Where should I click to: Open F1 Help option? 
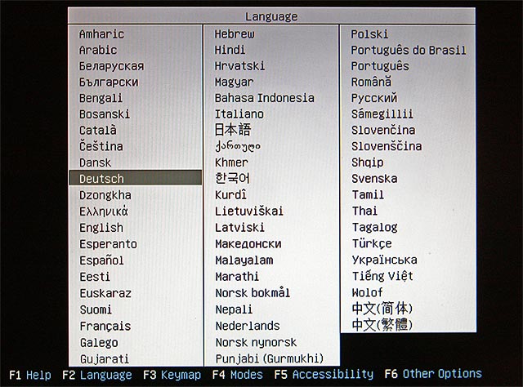[30, 375]
